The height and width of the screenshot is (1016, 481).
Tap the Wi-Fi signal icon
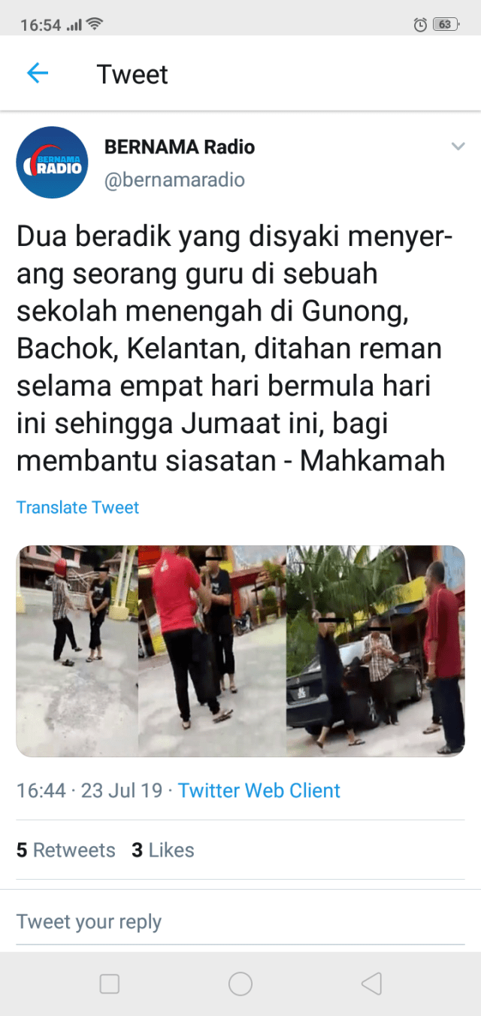(x=95, y=24)
